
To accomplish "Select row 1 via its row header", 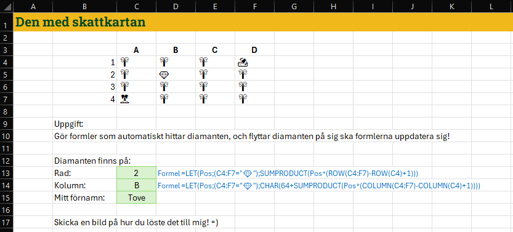I will point(7,22).
